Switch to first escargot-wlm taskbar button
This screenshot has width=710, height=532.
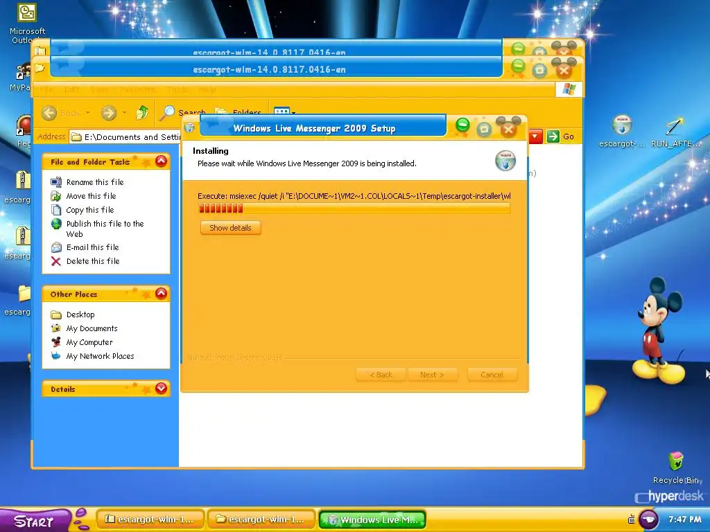[150, 520]
